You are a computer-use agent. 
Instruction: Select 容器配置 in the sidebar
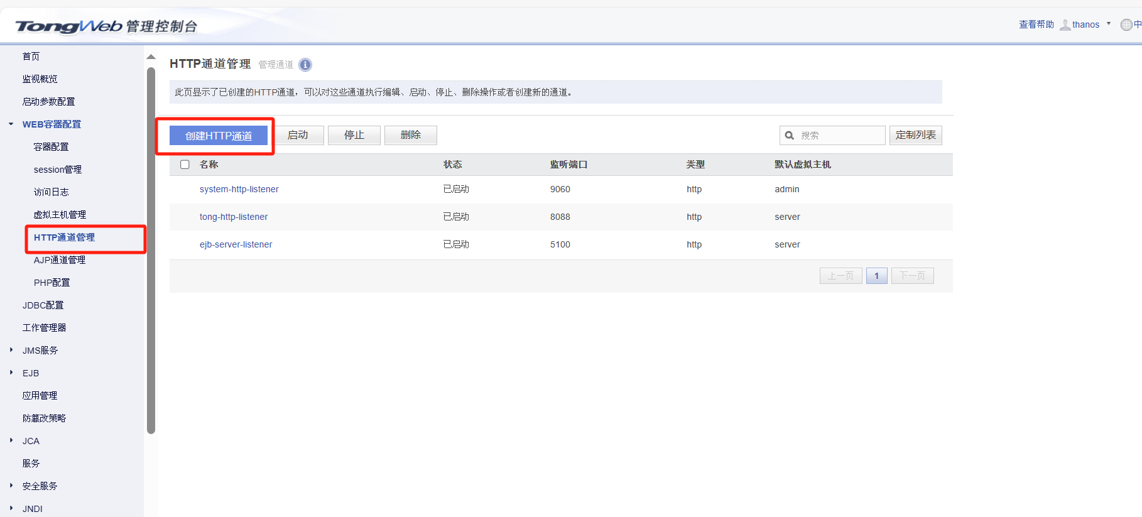(x=51, y=147)
